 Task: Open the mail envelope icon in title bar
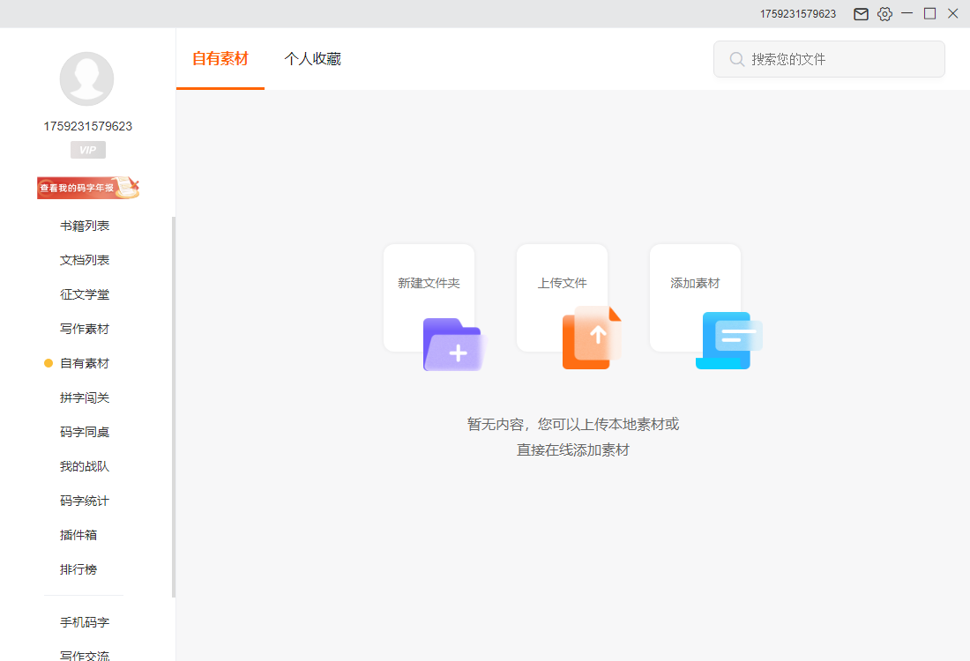(861, 14)
